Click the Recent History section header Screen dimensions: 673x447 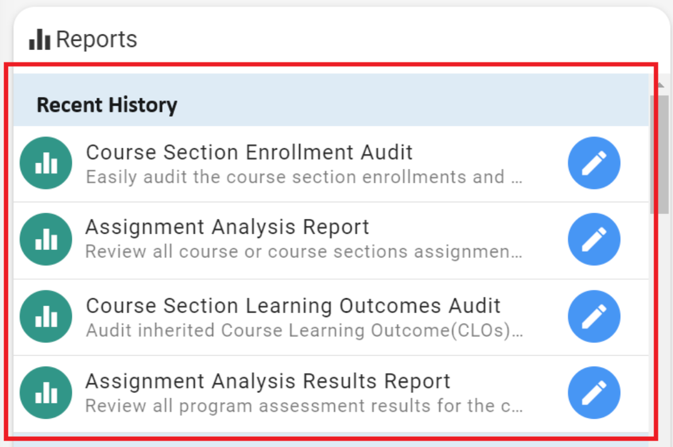pos(107,105)
